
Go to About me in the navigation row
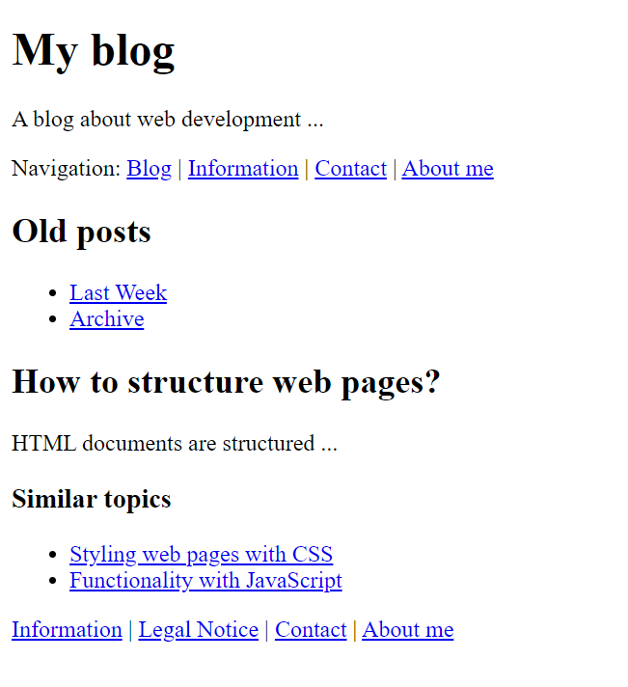pyautogui.click(x=448, y=169)
